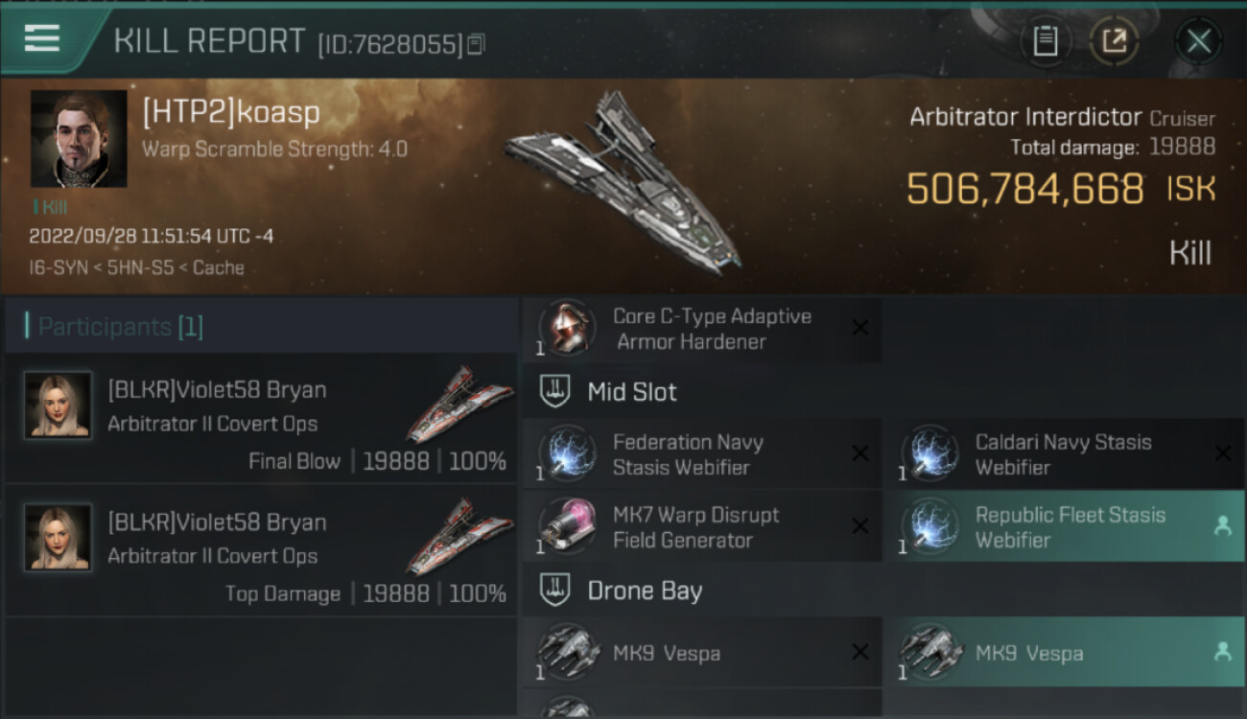Open the clipboard copy report icon

(1045, 41)
